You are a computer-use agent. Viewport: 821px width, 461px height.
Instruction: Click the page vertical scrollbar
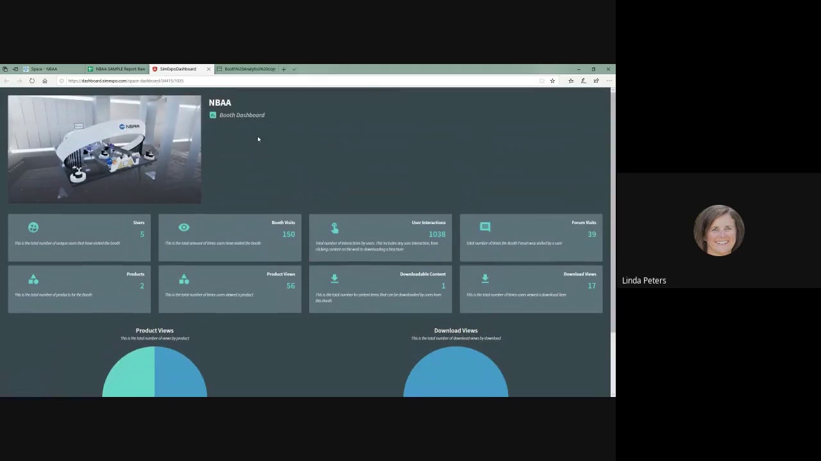pyautogui.click(x=613, y=211)
